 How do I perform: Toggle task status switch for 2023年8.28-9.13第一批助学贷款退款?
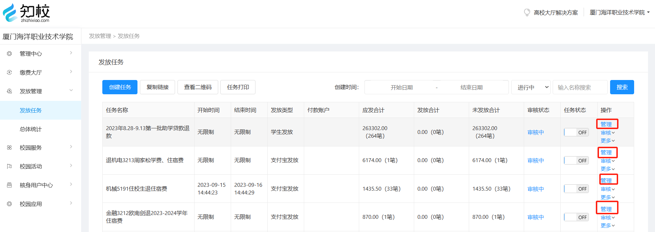pos(576,132)
